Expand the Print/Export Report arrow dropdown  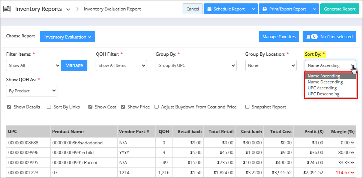(315, 9)
